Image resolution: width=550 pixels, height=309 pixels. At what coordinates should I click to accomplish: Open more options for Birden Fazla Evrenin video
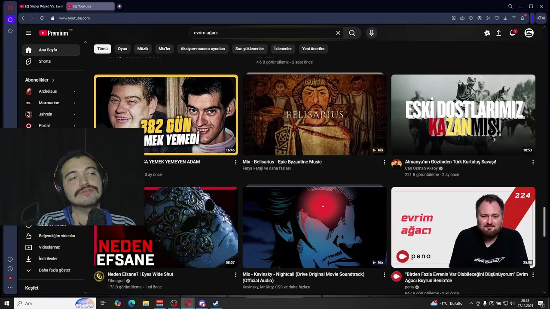coord(533,275)
